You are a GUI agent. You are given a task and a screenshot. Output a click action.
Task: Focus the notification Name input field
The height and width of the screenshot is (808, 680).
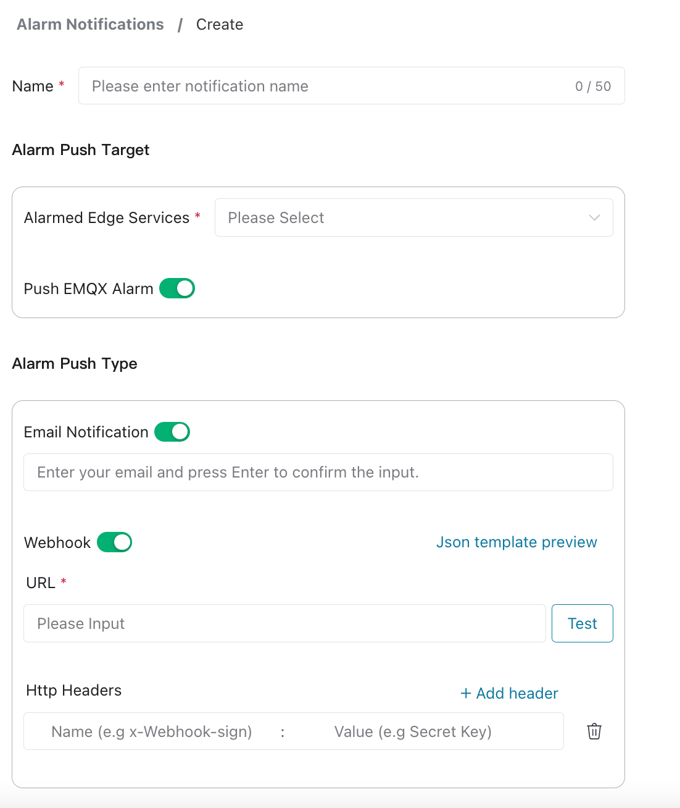pyautogui.click(x=327, y=86)
